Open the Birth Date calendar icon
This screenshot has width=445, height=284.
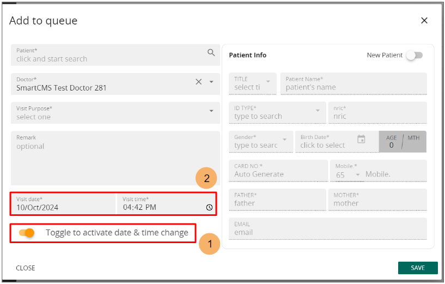pyautogui.click(x=361, y=139)
